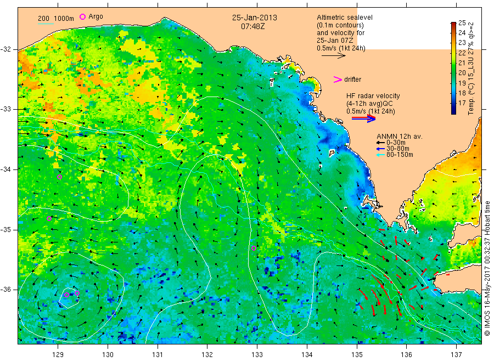Click the cyan 80-150m ANMN arrow symbol
The width and height of the screenshot is (494, 362).
click(380, 155)
